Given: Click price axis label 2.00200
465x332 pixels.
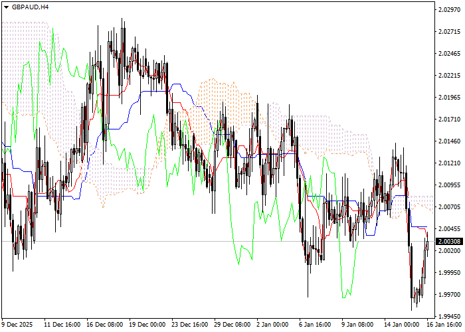Looking at the screenshot, I should [x=450, y=251].
